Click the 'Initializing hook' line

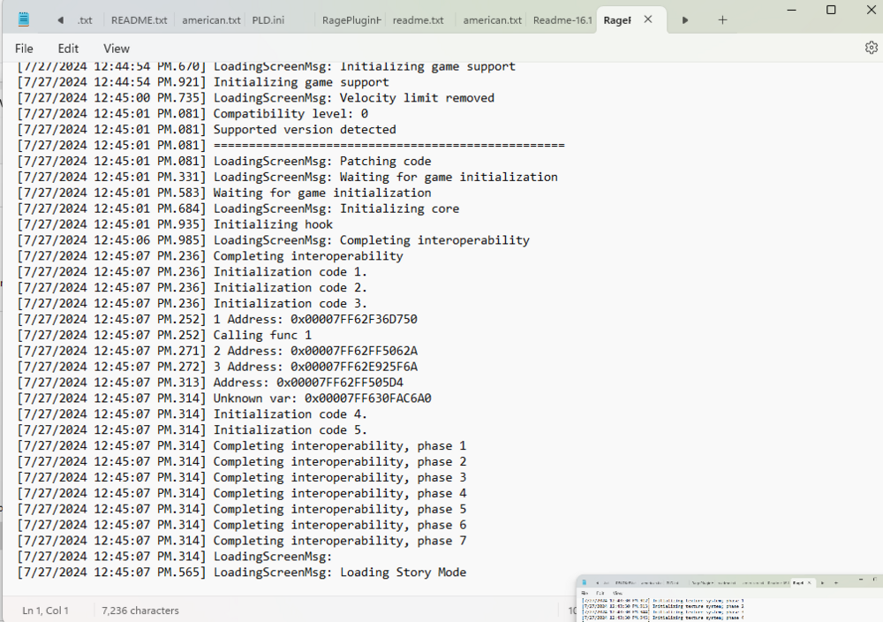(x=175, y=224)
